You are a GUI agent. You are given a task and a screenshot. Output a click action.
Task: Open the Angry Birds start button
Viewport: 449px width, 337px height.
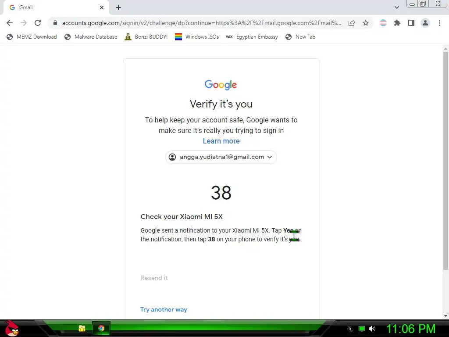coord(12,328)
